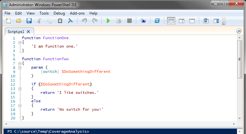Image resolution: width=246 pixels, height=134 pixels.
Task: Click the Paste clipboard icon
Action: click(x=60, y=21)
